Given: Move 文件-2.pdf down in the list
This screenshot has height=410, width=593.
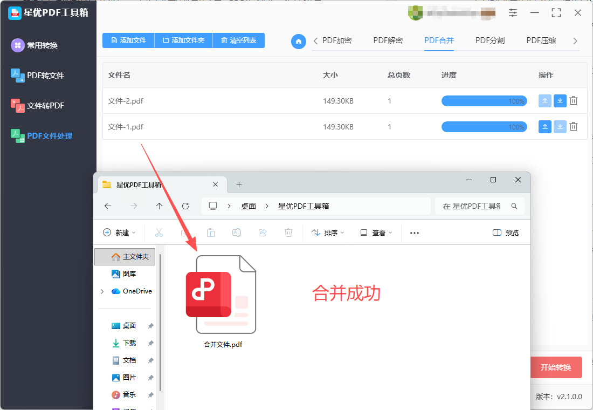Looking at the screenshot, I should [x=560, y=101].
